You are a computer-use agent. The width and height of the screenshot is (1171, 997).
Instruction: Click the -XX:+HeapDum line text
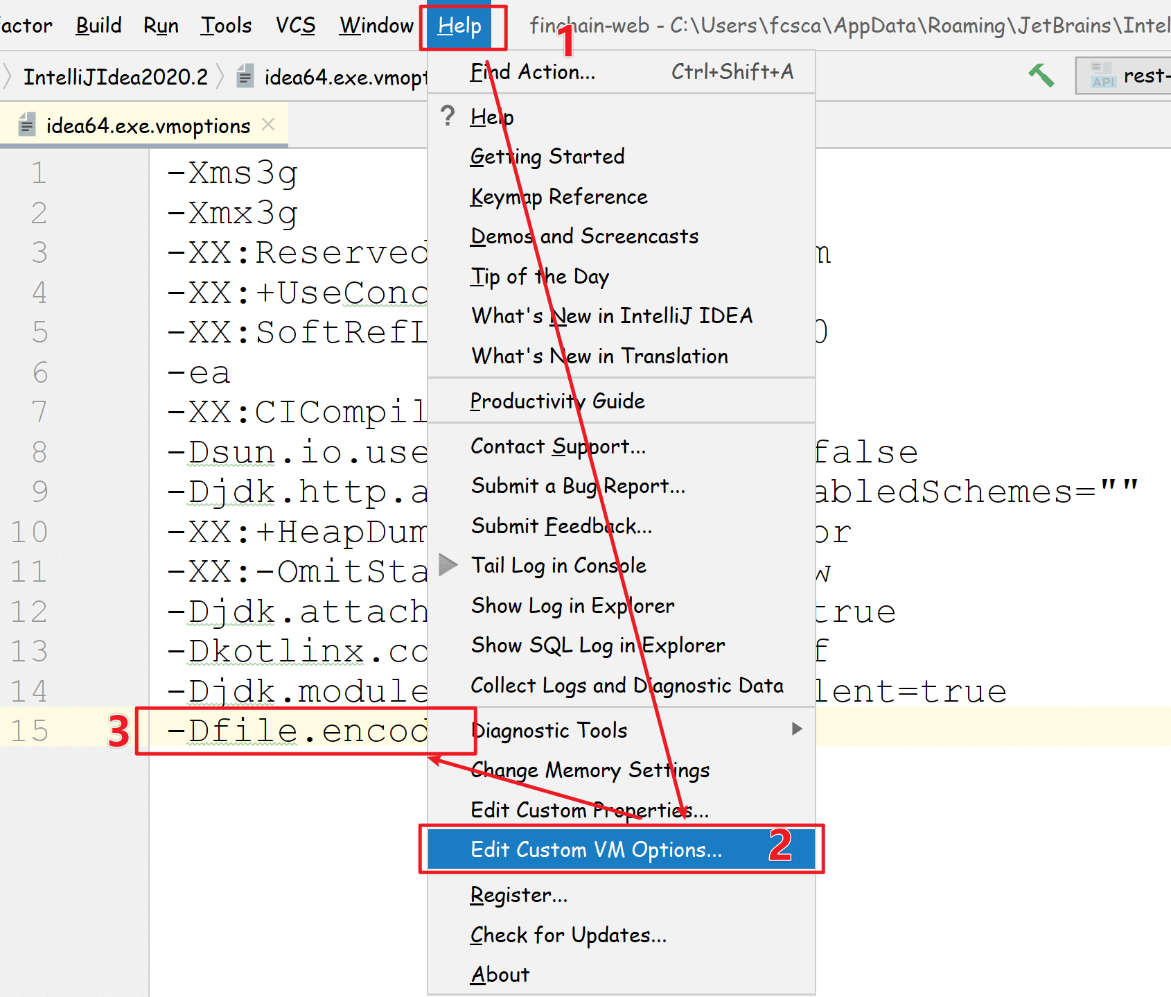pyautogui.click(x=297, y=532)
